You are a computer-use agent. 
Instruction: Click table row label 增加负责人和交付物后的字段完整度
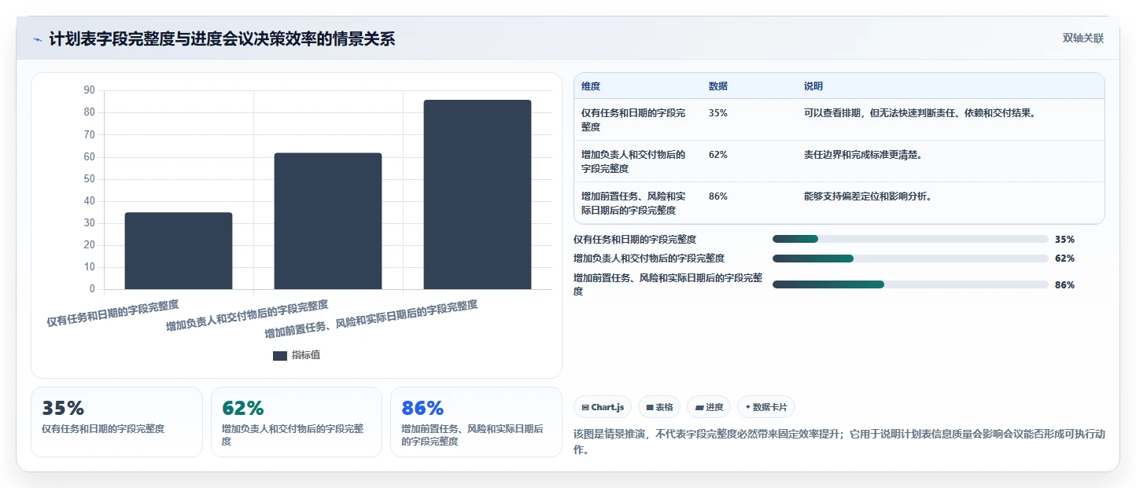[x=633, y=161]
